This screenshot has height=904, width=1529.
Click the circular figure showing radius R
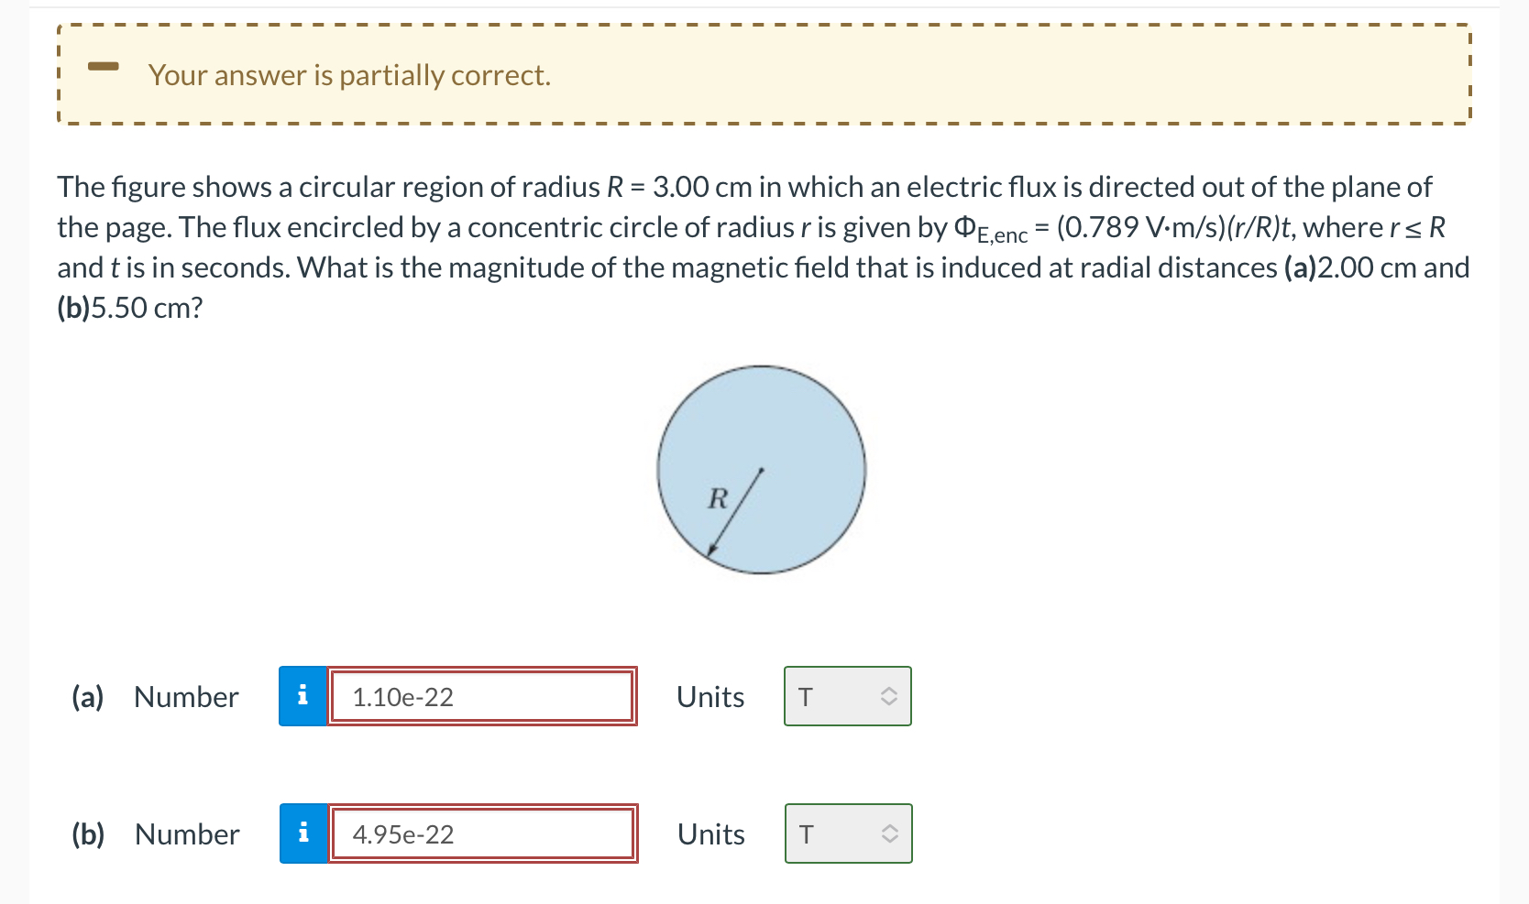761,469
